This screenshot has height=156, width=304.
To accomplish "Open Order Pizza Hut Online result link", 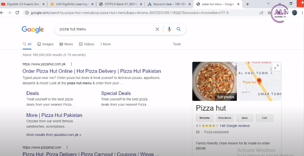I will [x=92, y=71].
